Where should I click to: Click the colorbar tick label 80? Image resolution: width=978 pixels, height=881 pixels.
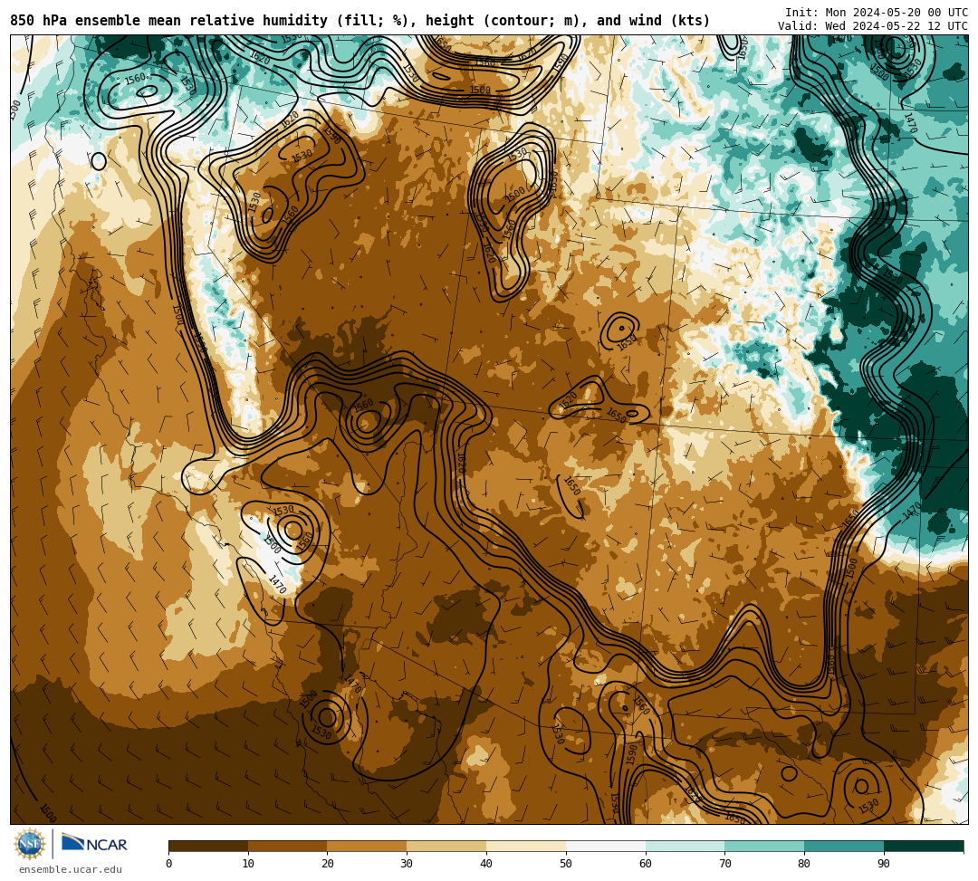tap(804, 864)
